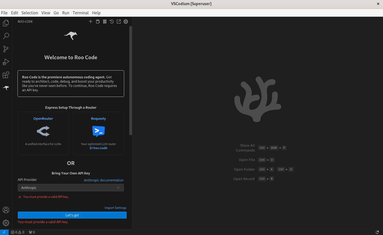Open the Run menu
The width and height of the screenshot is (383, 235).
(66, 13)
